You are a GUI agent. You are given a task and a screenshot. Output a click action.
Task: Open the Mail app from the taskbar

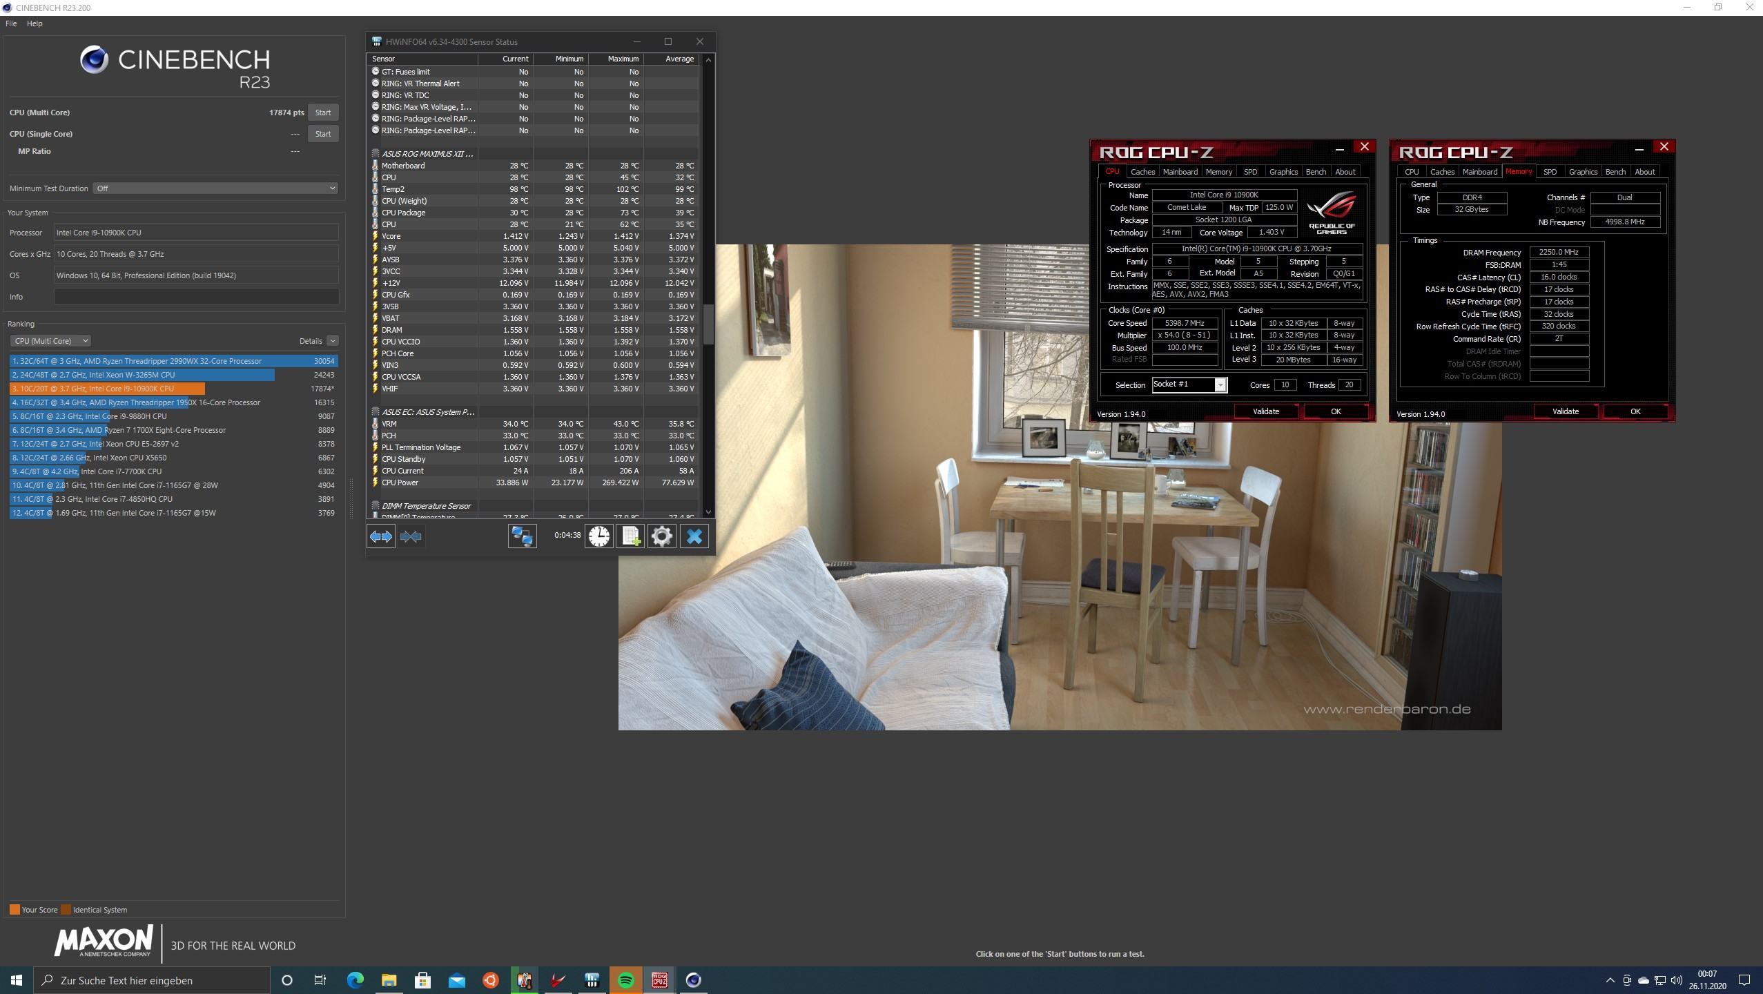456,980
